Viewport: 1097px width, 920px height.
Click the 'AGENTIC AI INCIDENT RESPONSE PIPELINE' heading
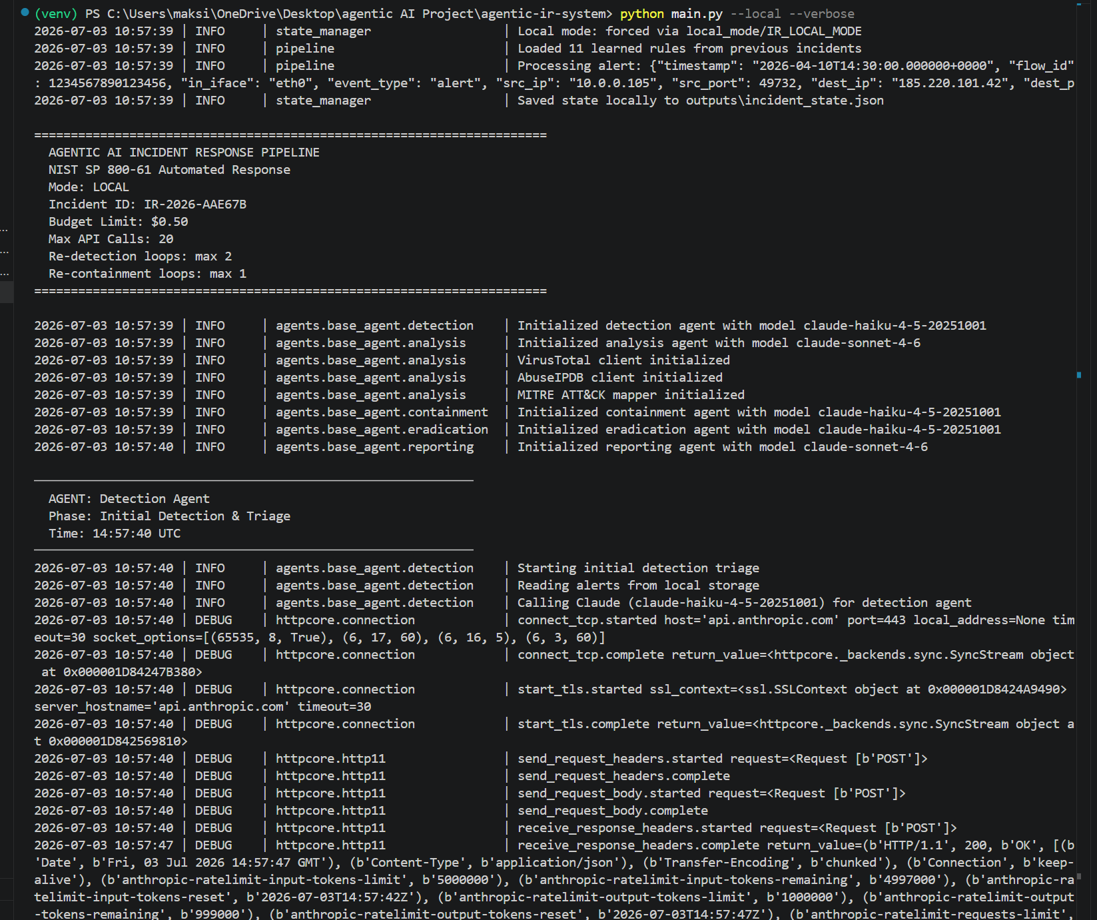(x=184, y=153)
